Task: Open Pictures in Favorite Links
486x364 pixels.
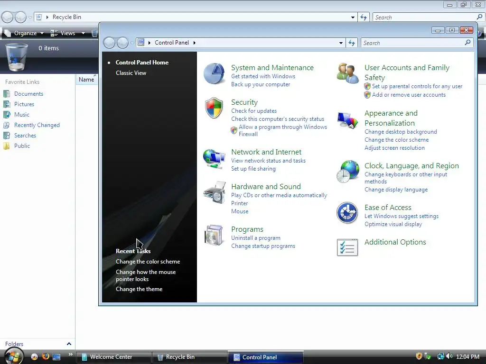Action: 24,104
